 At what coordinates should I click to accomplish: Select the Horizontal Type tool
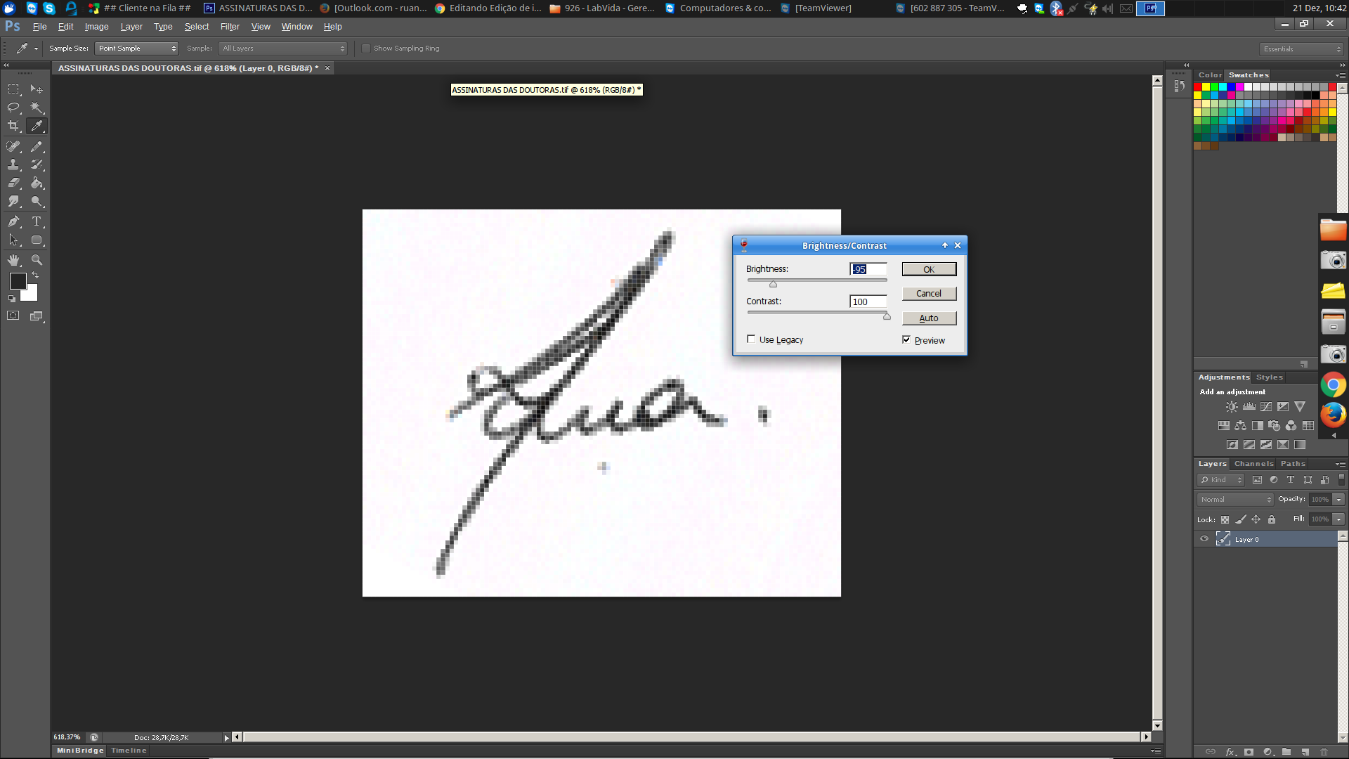coord(37,221)
